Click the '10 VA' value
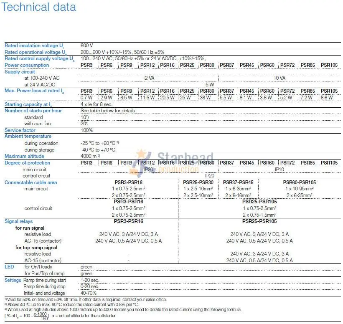The height and width of the screenshot is (324, 343). click(279, 78)
